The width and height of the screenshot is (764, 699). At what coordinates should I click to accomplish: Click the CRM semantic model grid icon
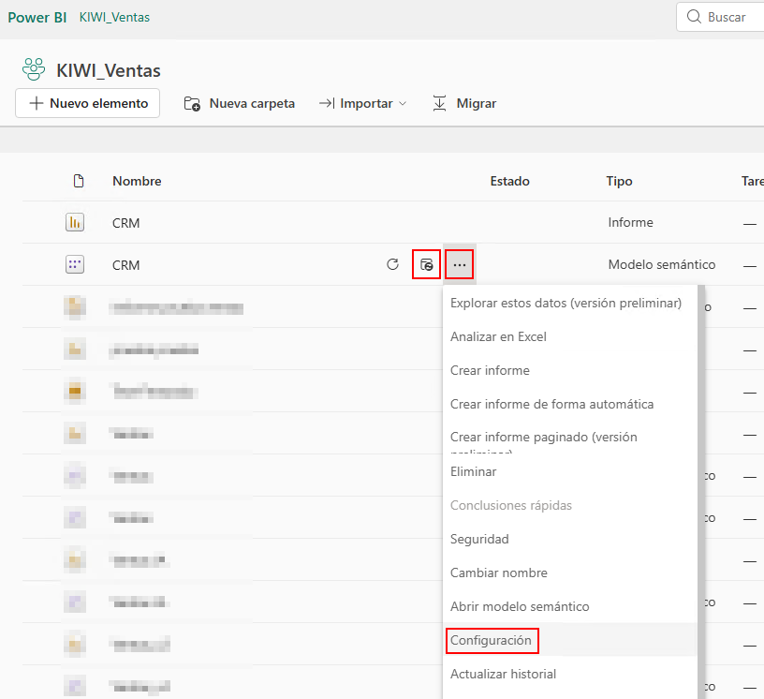coord(75,265)
